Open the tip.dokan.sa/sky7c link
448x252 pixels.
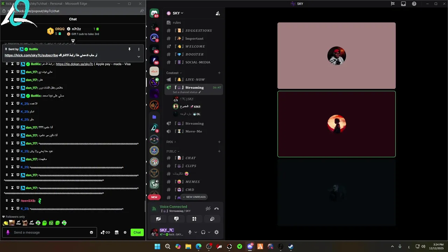tap(75, 64)
